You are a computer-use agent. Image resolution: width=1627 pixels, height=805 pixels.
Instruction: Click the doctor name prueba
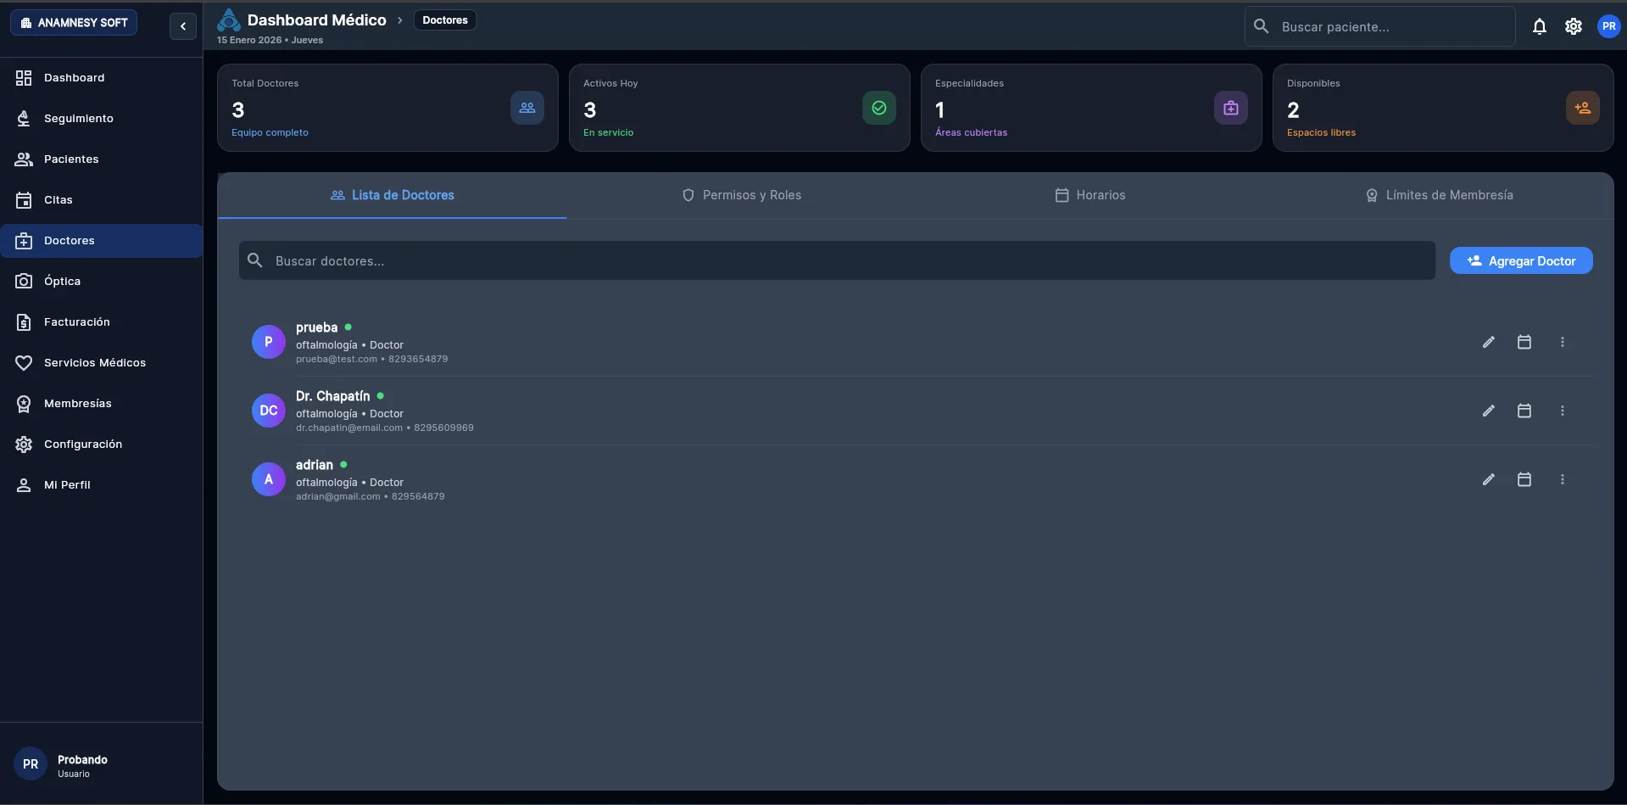click(316, 327)
